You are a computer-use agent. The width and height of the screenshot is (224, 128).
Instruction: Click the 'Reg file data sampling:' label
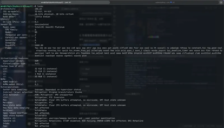(x=17, y=108)
